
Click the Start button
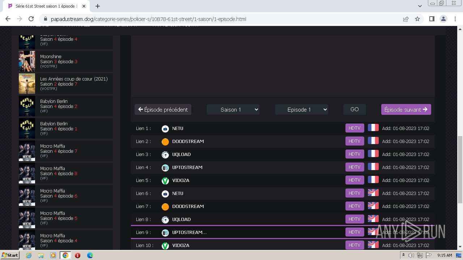coord(10,255)
